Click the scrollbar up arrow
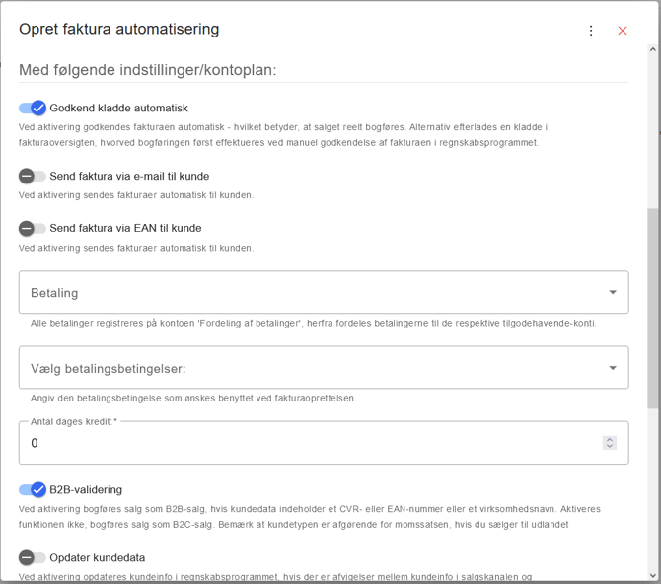The height and width of the screenshot is (584, 661). point(653,49)
